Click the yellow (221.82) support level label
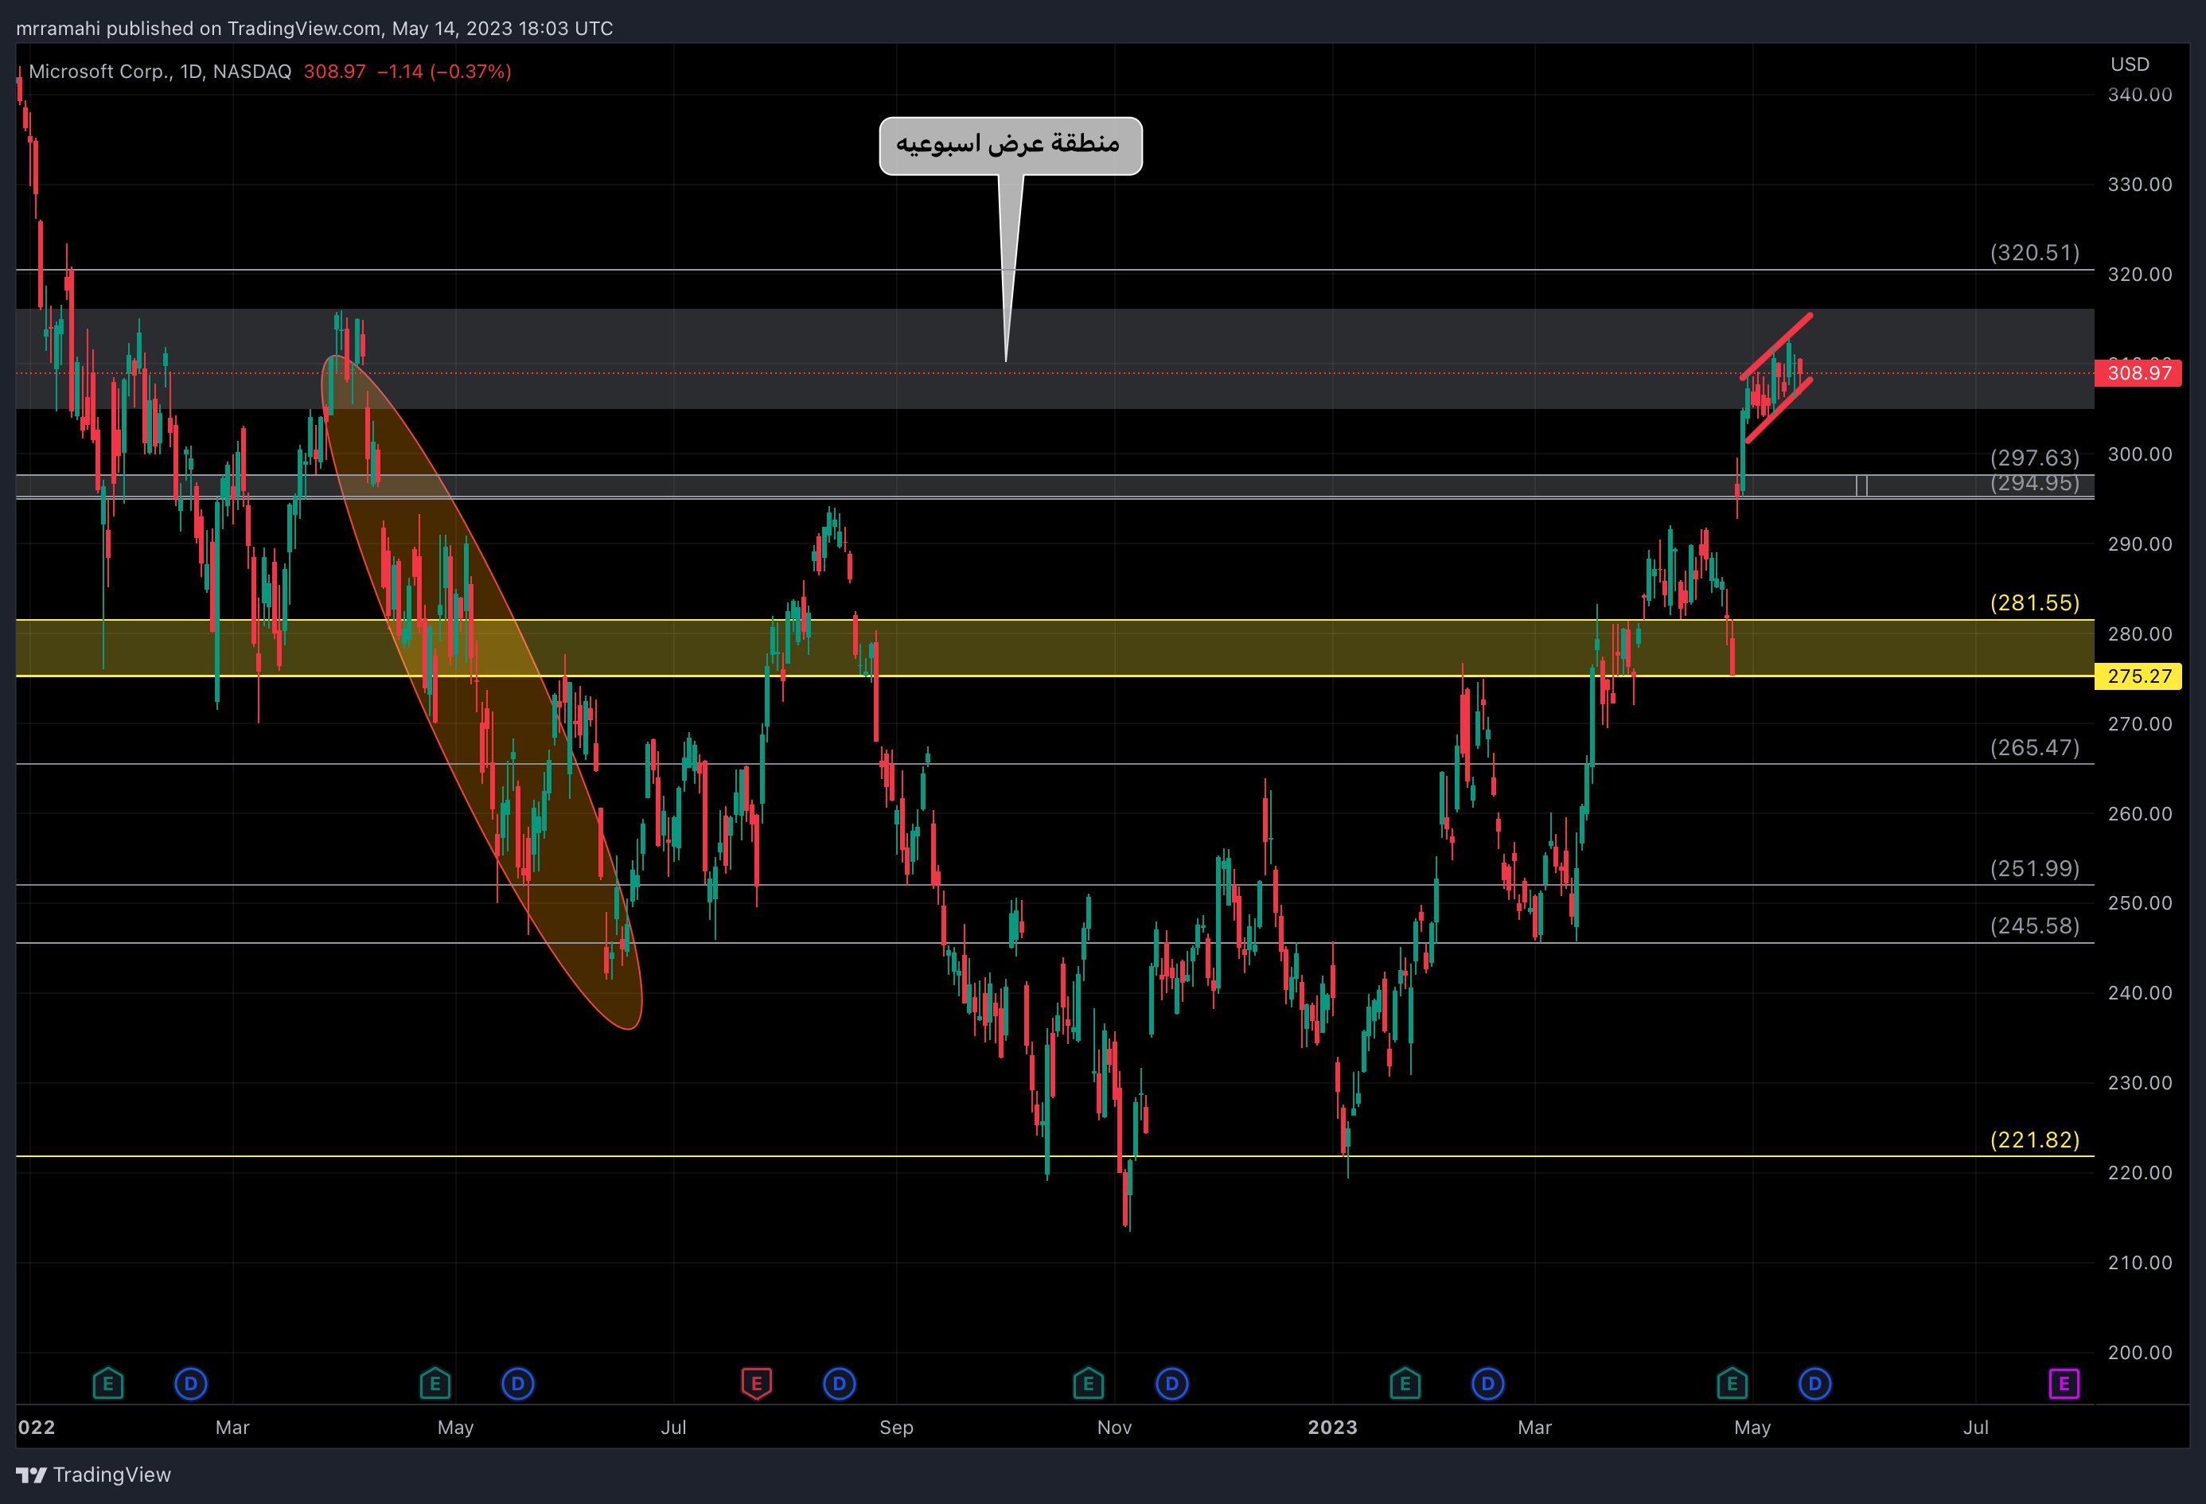 2034,1140
